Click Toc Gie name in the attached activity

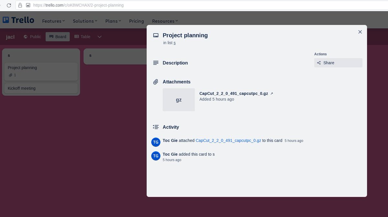click(170, 141)
